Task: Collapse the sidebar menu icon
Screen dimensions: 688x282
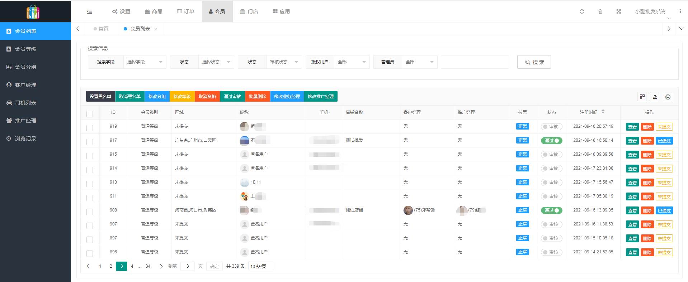Action: [89, 11]
